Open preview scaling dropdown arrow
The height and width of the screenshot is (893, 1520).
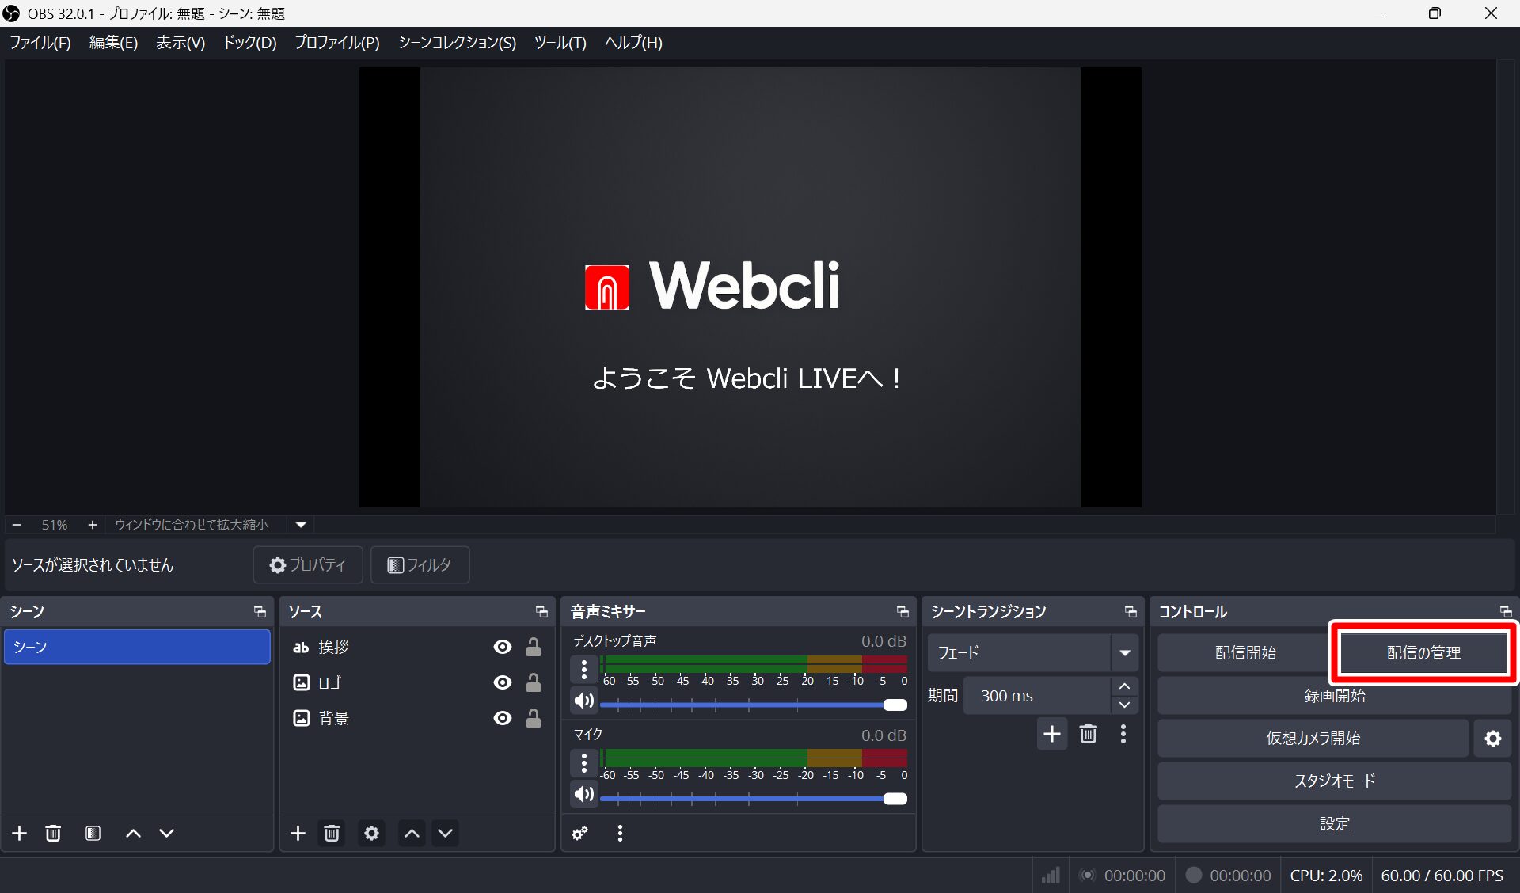click(x=301, y=524)
